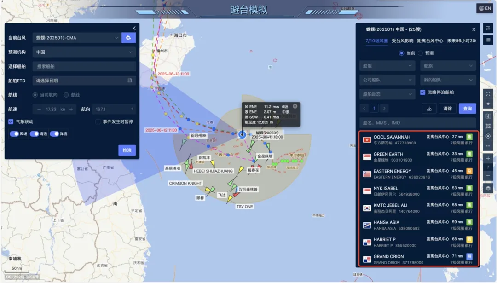Collapse the left simulation panel arrow
Screen dimensions: 497x283
point(134,28)
